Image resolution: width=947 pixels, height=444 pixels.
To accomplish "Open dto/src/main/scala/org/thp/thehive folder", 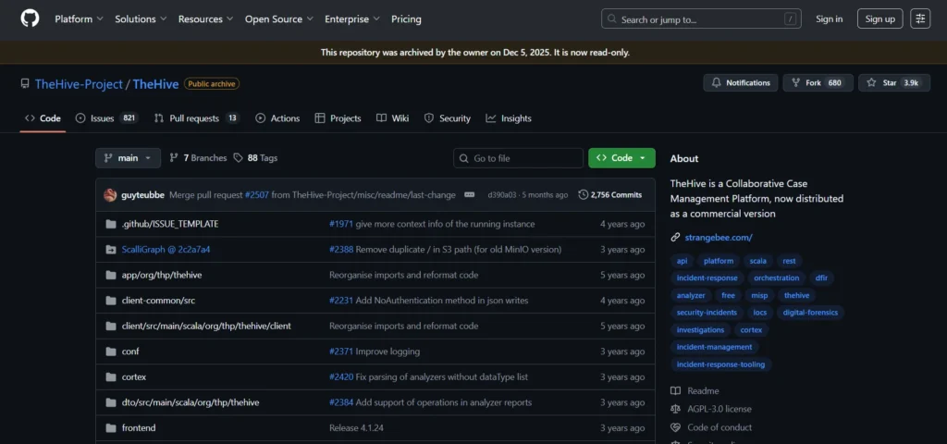I will [x=191, y=402].
